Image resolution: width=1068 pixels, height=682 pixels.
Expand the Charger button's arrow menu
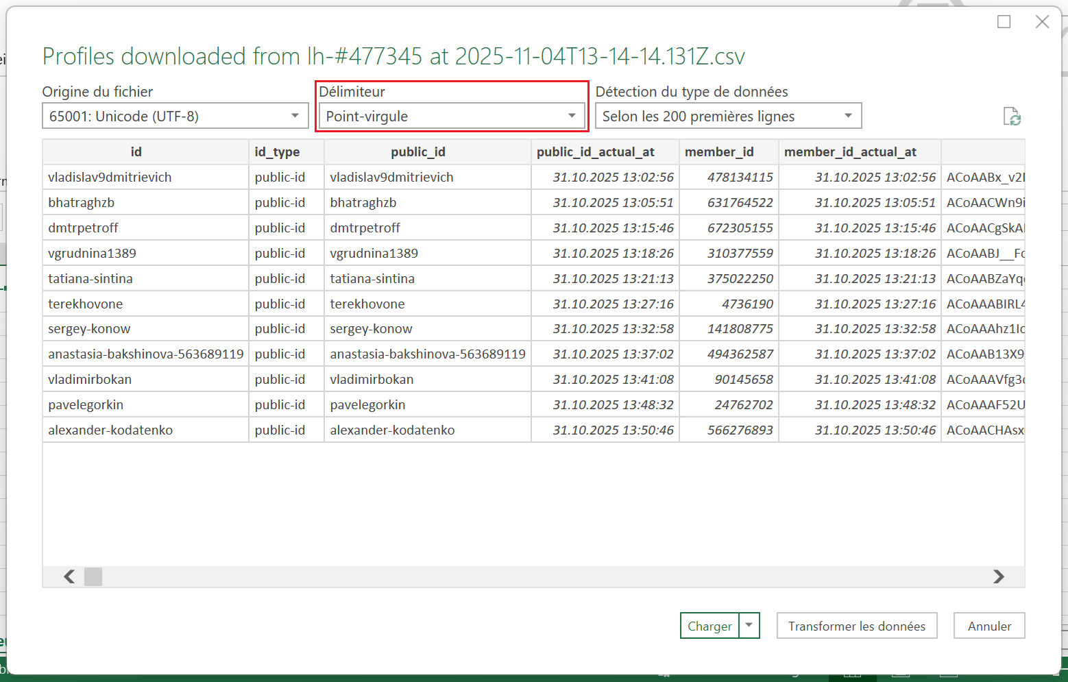click(x=749, y=625)
